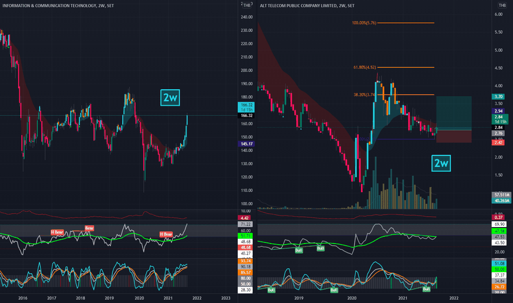Click the 37.37 value label
Image resolution: width=513 pixels, height=303 pixels.
[x=499, y=275]
